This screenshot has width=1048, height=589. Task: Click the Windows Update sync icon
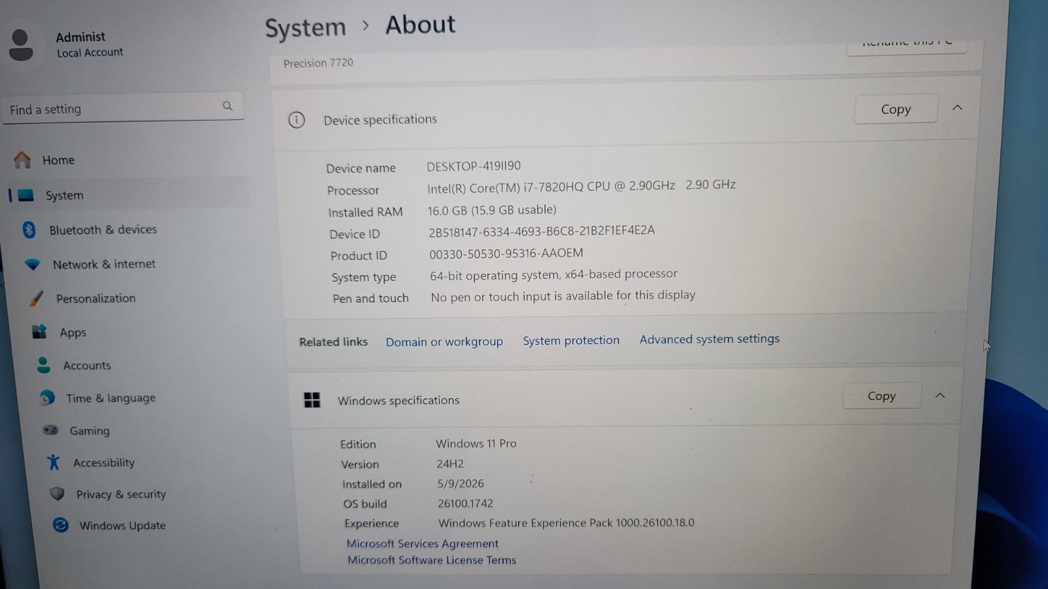[x=60, y=525]
